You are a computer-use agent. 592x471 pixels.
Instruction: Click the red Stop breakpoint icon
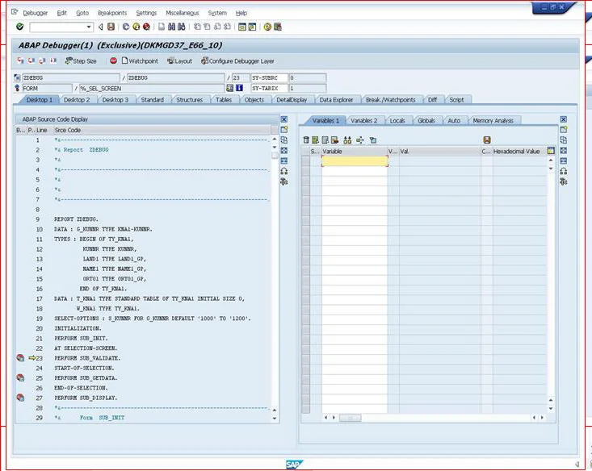click(113, 60)
